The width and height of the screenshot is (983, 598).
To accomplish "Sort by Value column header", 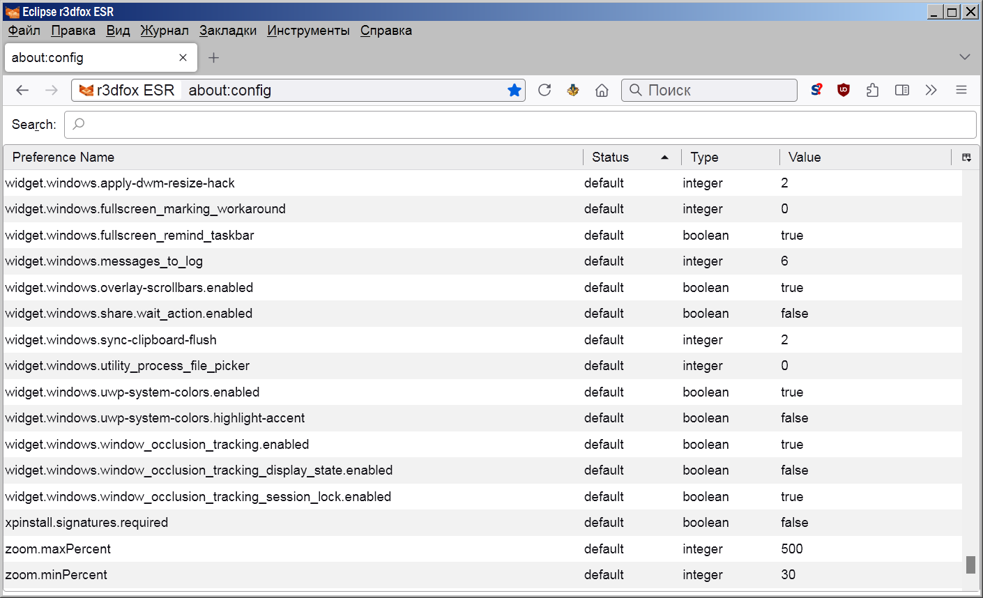I will 865,158.
